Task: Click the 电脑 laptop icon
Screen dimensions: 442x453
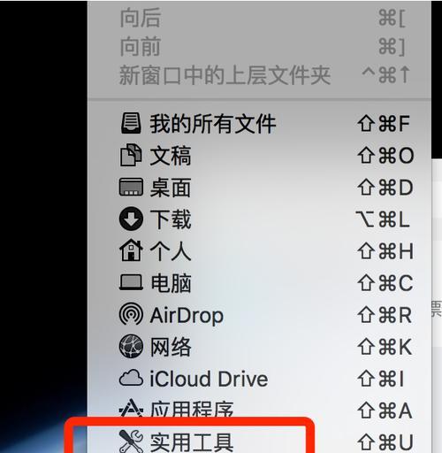Action: click(x=131, y=282)
